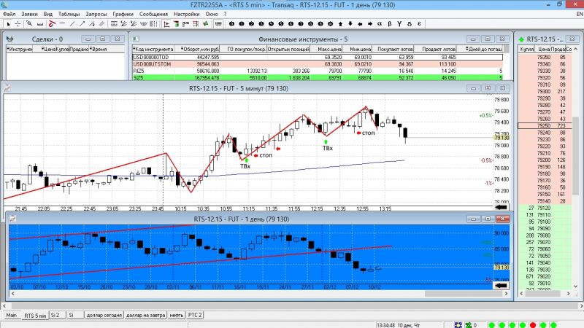
Task: Click the right arrow toolbar icon
Action: point(370,24)
